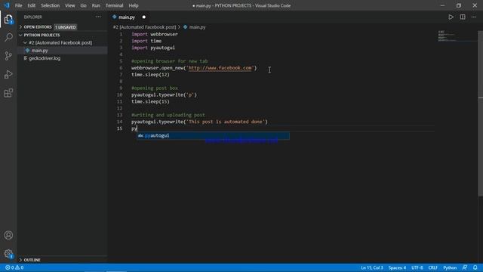Screen dimensions: 483x272
Task: Expand the Outline section
Action: click(62, 260)
